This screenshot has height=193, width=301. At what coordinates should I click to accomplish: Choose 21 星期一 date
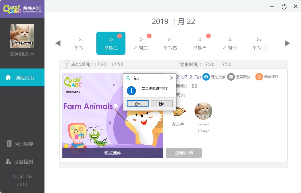click(81, 43)
